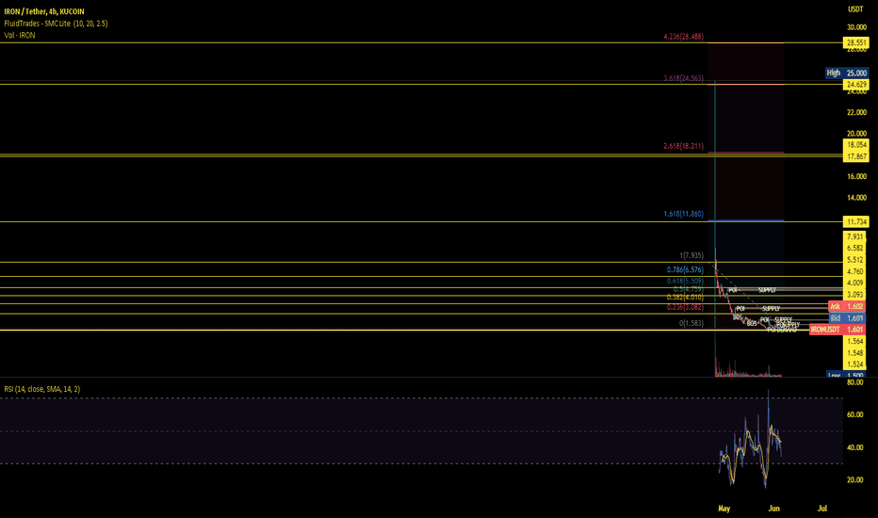The height and width of the screenshot is (518, 878).
Task: Click the High 25.000 price label
Action: click(847, 73)
